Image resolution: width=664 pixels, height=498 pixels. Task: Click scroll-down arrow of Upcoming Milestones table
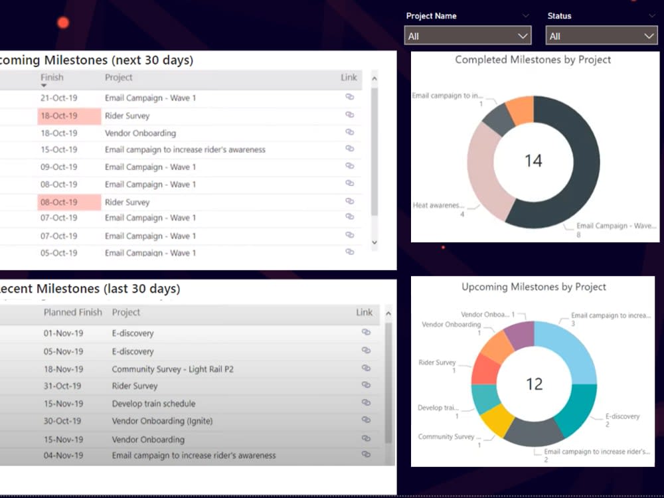point(374,242)
